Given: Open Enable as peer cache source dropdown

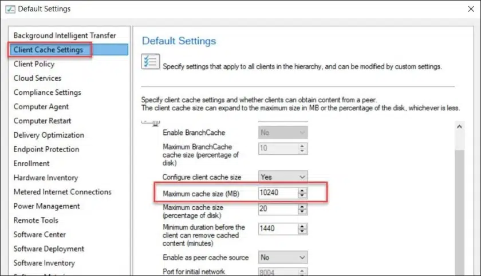Looking at the screenshot, I should tap(283, 257).
